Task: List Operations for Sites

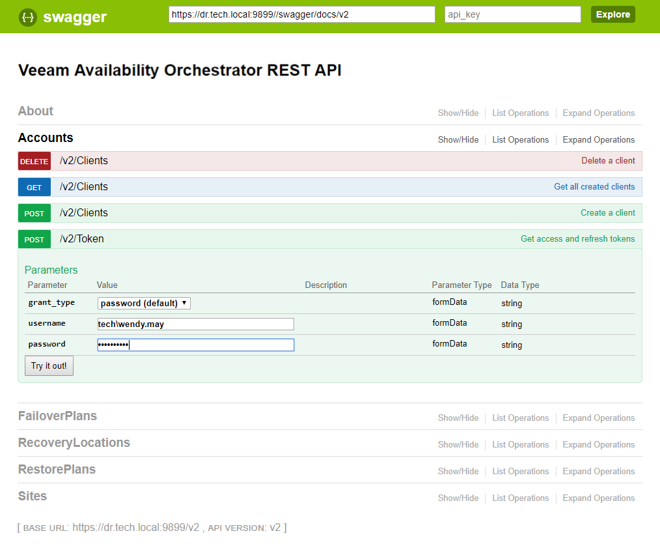Action: pyautogui.click(x=520, y=498)
